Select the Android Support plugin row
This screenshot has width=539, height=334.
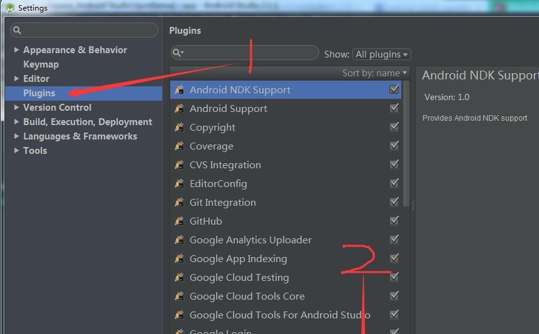[285, 109]
